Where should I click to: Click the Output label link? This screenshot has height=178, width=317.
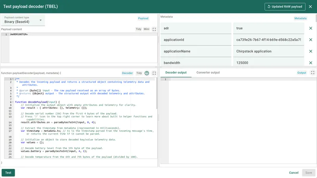click(x=302, y=73)
